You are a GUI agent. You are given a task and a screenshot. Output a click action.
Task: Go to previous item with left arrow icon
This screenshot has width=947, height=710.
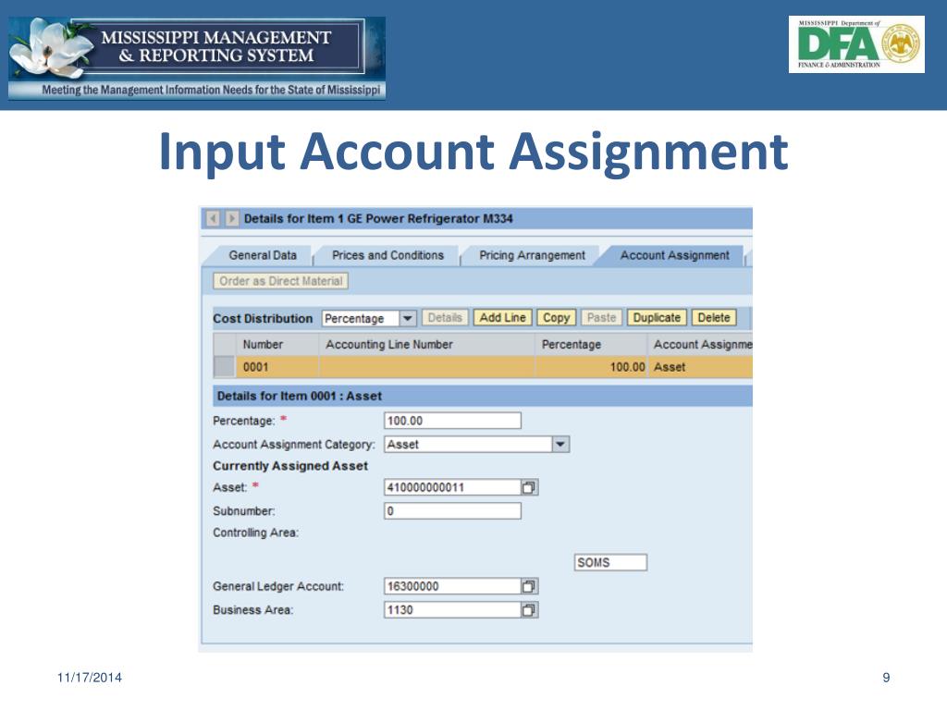point(213,218)
